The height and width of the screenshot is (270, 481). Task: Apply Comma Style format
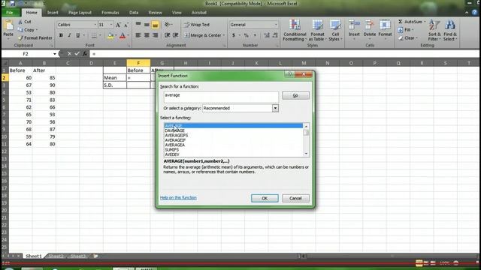255,35
